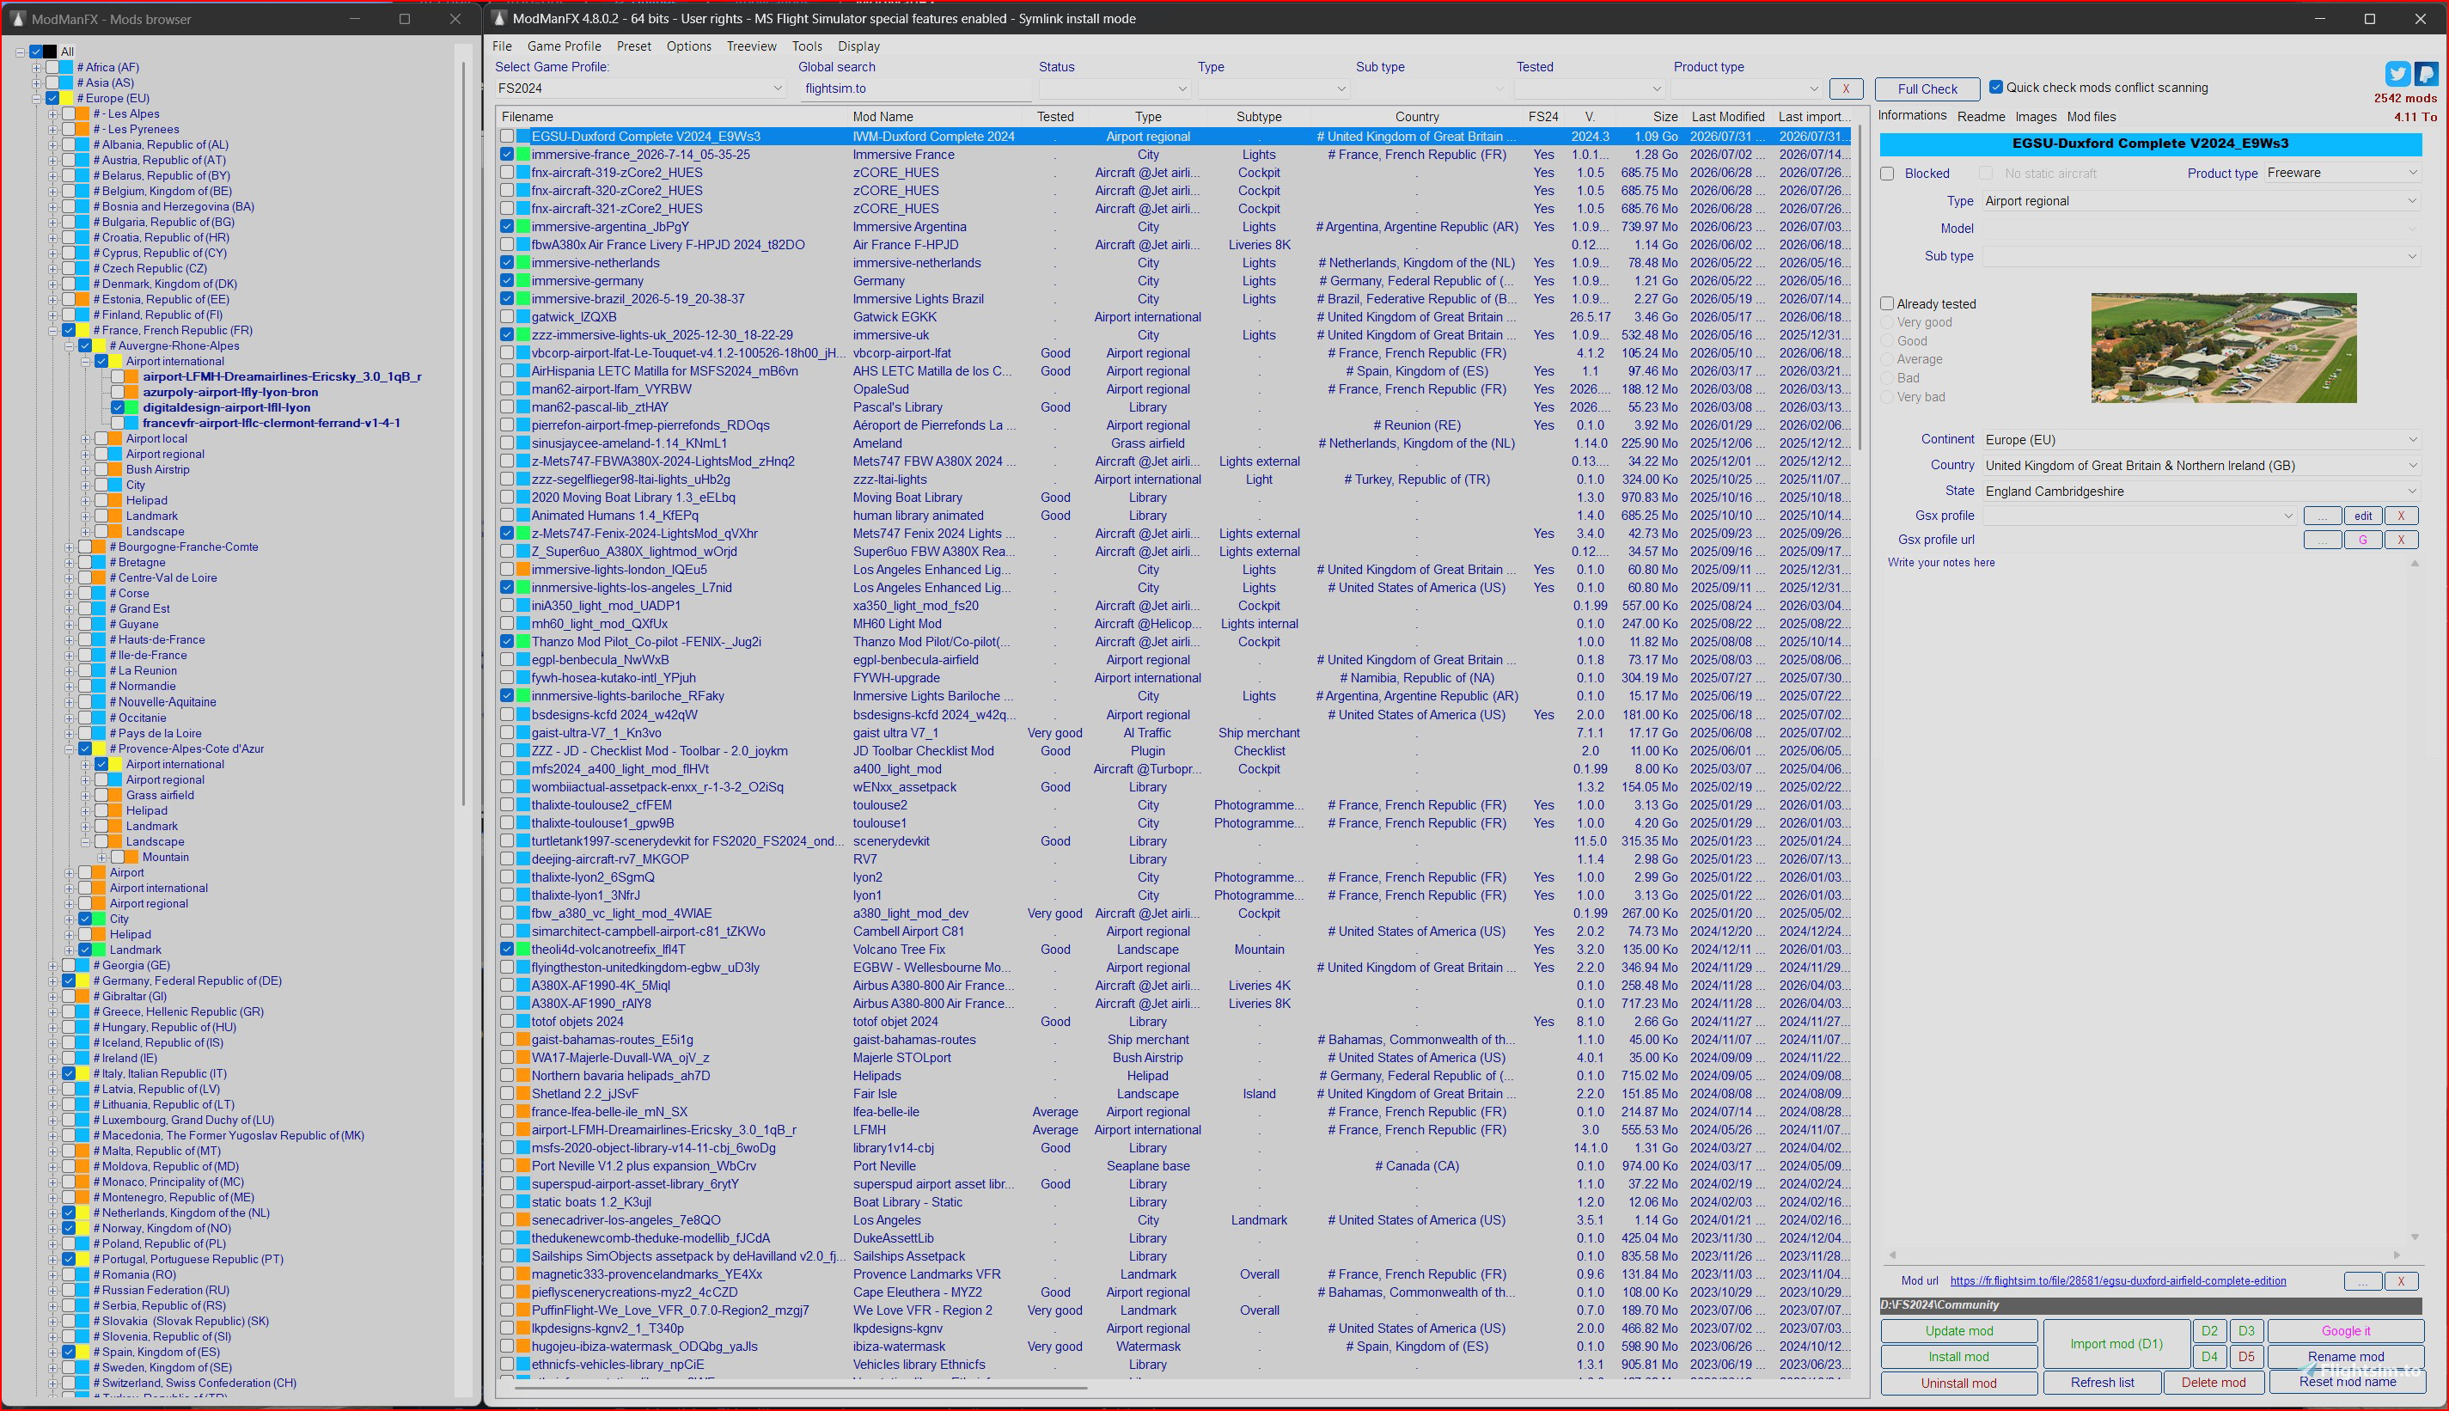Click the Global search input field

915,89
